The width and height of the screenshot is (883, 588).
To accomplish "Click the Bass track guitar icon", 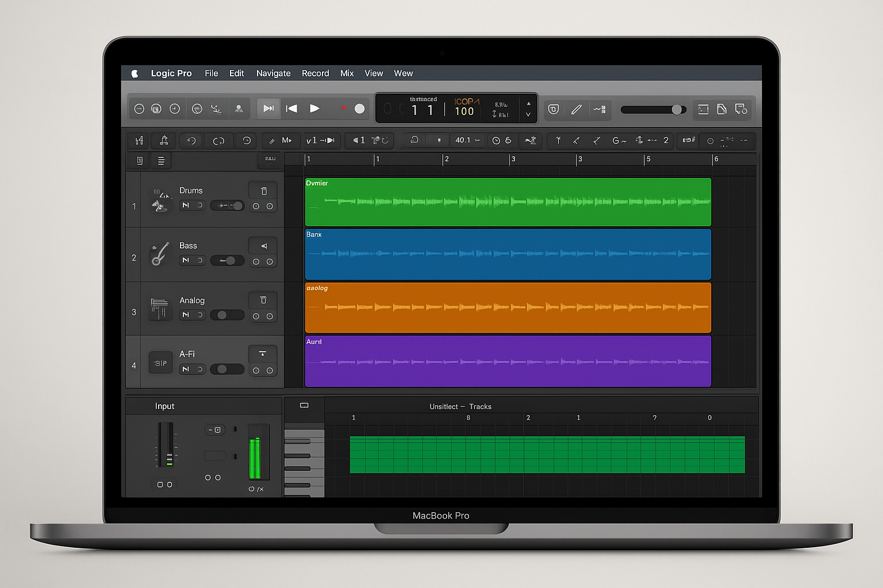I will [160, 254].
